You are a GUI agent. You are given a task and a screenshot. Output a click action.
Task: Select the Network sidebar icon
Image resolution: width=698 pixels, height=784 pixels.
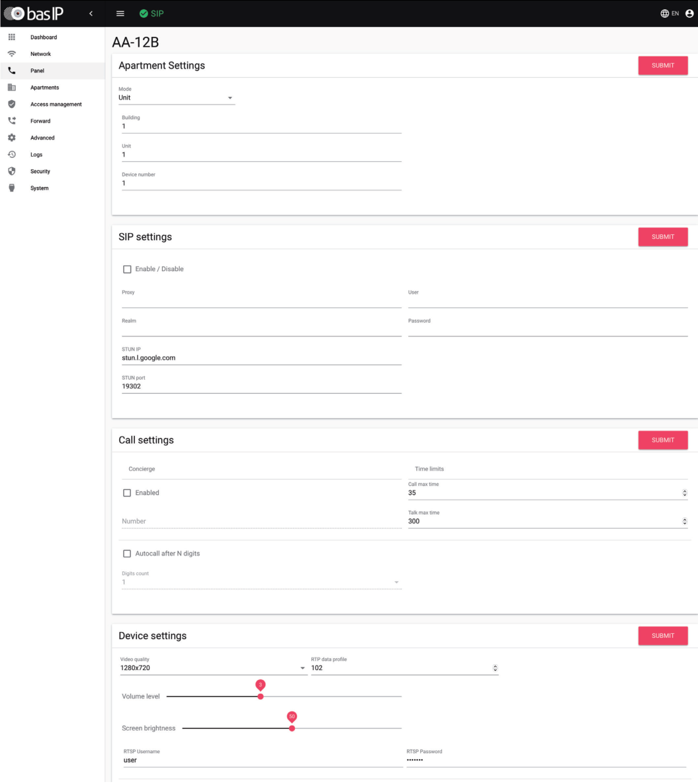click(11, 53)
